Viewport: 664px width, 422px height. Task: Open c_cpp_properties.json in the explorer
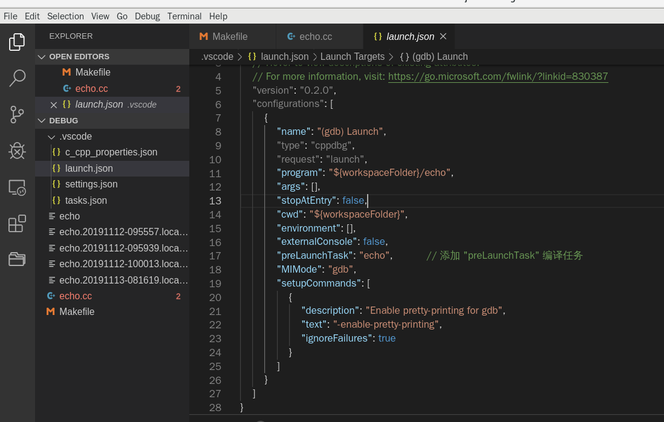(x=111, y=152)
